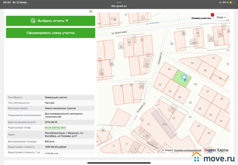This screenshot has height=165, width=238.
Task: Tap the battery indicator in status bar
Action: pos(232,2)
